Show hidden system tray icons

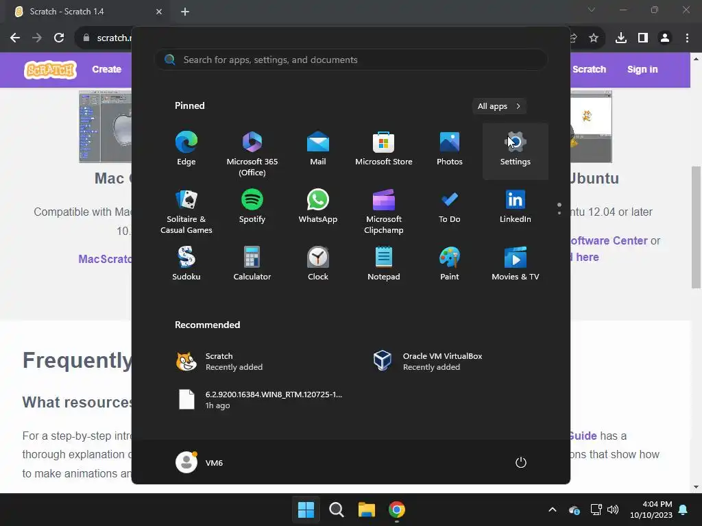click(x=553, y=510)
